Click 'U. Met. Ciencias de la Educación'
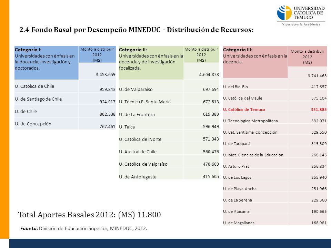The image size is (331, 248). coord(253,155)
